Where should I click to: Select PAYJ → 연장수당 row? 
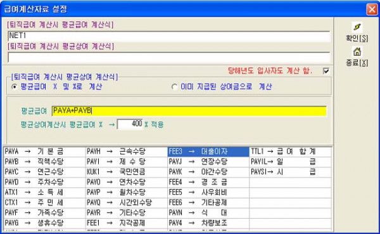pos(208,162)
